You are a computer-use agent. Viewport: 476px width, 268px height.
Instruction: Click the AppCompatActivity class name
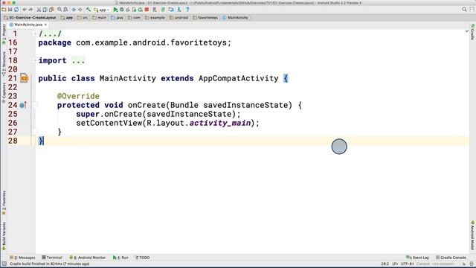(x=239, y=78)
